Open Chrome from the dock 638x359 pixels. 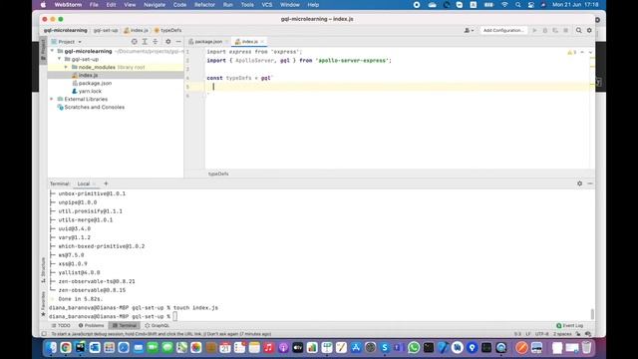(66, 348)
